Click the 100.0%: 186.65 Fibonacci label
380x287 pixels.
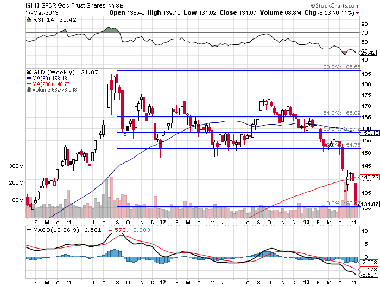coord(340,67)
